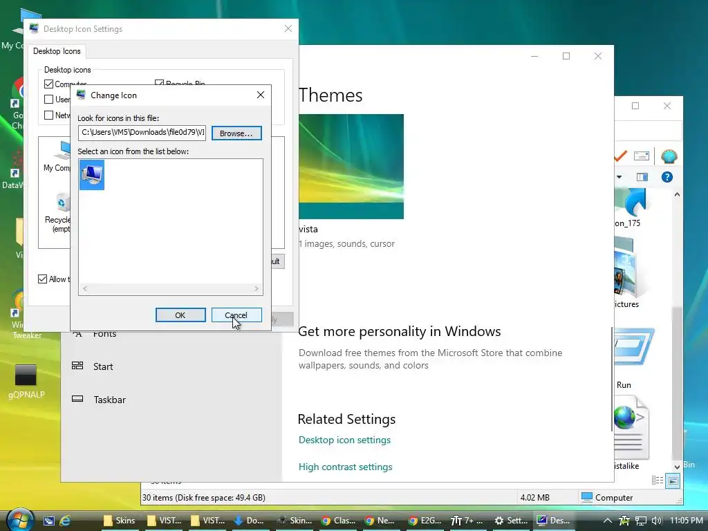Click the icon file path input field
Screen dimensions: 708x531
(142, 133)
